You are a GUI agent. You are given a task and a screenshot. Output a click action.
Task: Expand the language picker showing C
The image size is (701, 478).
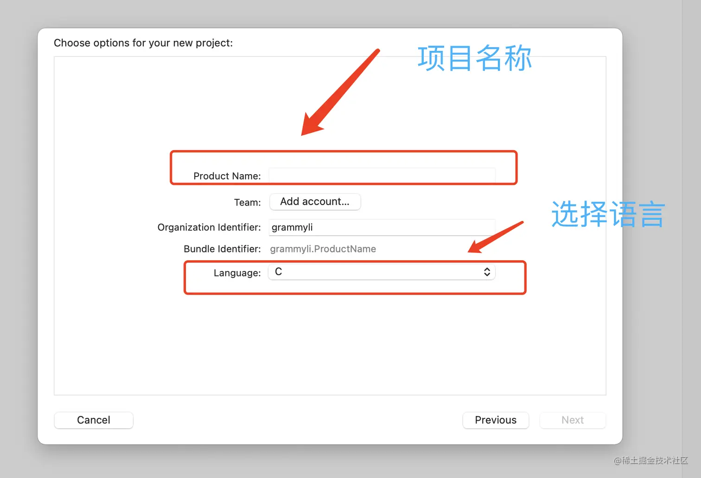[x=381, y=272]
